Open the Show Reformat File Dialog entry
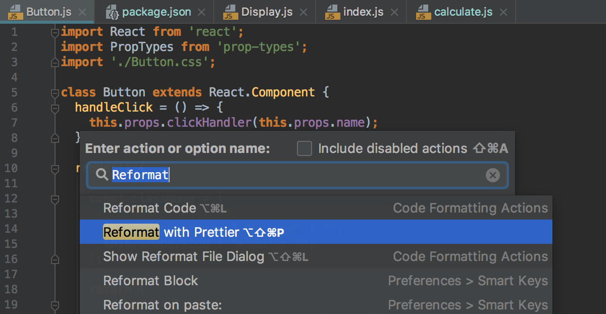 (183, 256)
